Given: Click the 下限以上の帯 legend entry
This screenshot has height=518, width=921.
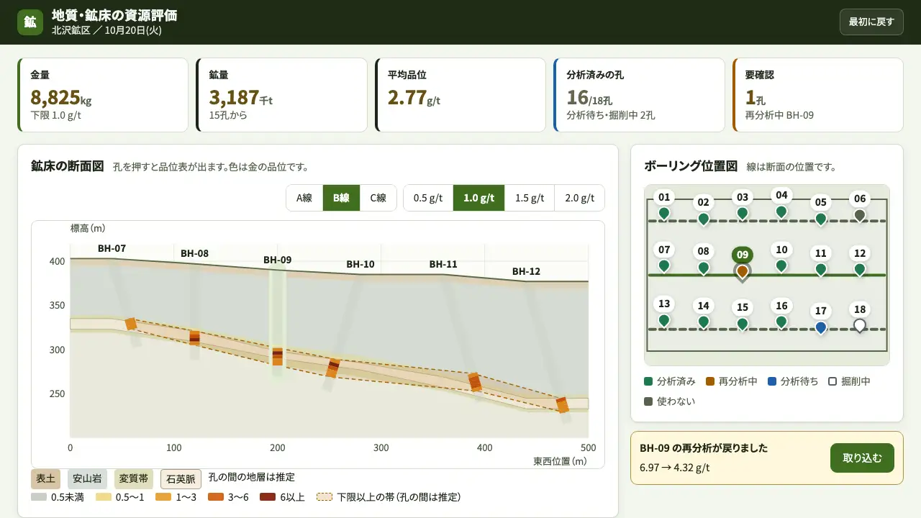Looking at the screenshot, I should [389, 497].
